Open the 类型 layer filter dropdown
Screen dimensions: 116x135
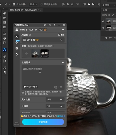(x=109, y=5)
